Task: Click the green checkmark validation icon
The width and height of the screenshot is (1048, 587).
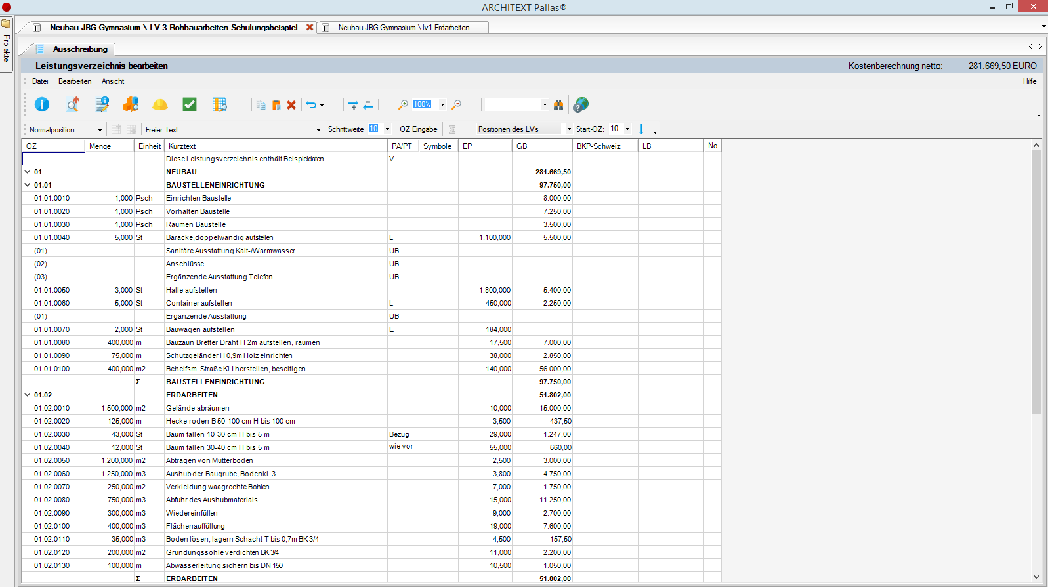Action: pos(190,104)
